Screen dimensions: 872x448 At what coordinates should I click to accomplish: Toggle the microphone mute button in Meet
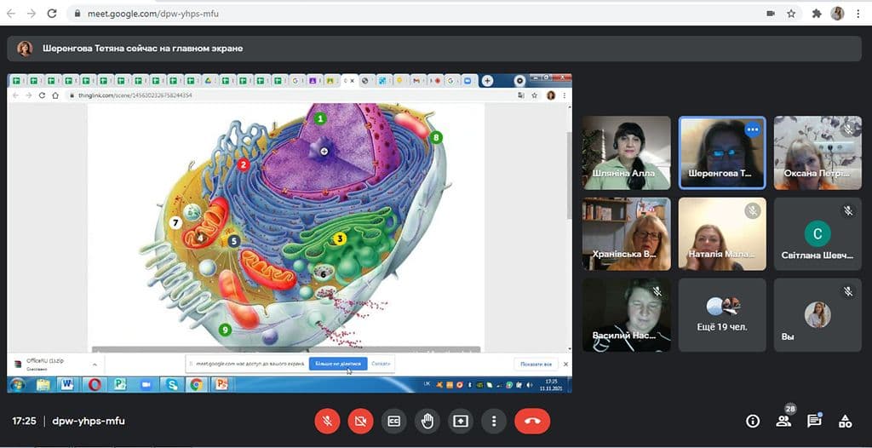point(327,422)
